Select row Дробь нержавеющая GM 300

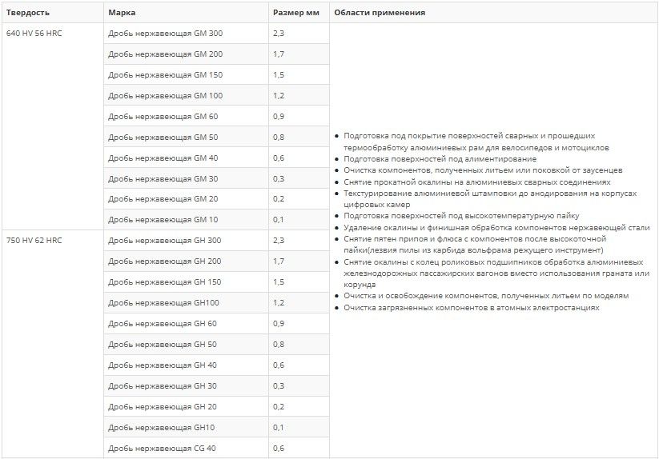[216, 33]
